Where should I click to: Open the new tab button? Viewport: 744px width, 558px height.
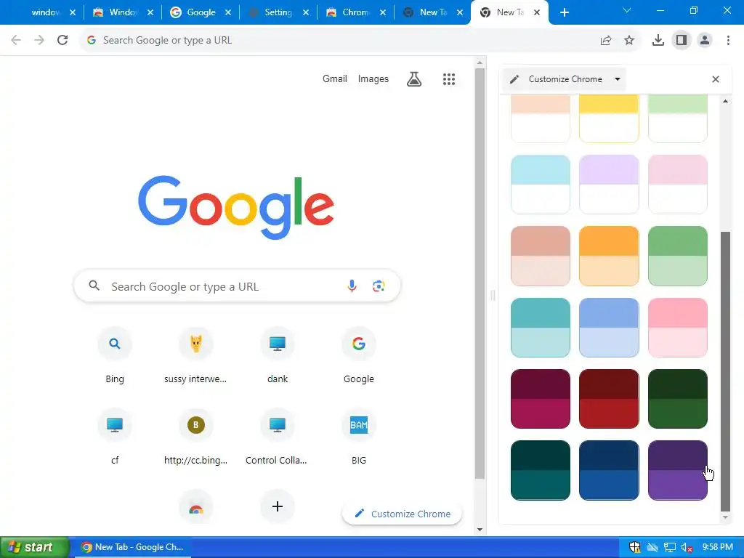point(564,12)
